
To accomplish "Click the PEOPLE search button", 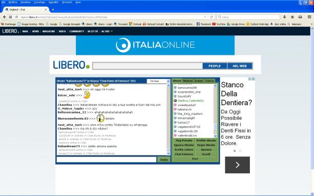I will pyautogui.click(x=214, y=66).
